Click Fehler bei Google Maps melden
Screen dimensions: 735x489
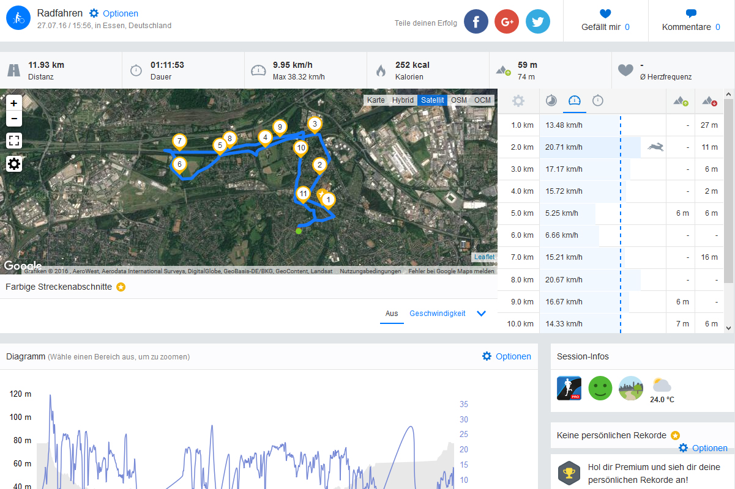tap(451, 271)
